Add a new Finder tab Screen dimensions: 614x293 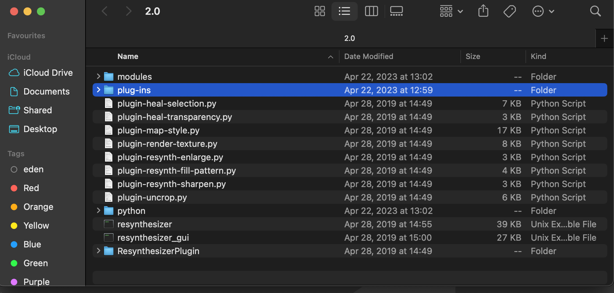pyautogui.click(x=604, y=39)
